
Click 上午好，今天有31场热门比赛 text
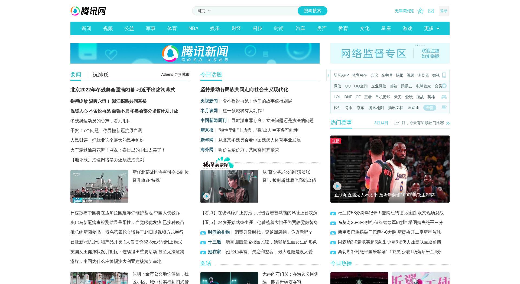click(419, 123)
